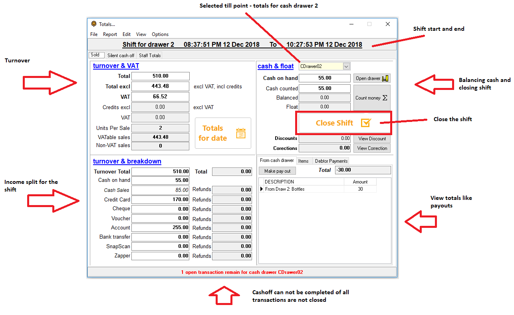Open the Report menu
The image size is (514, 315).
[x=110, y=34]
